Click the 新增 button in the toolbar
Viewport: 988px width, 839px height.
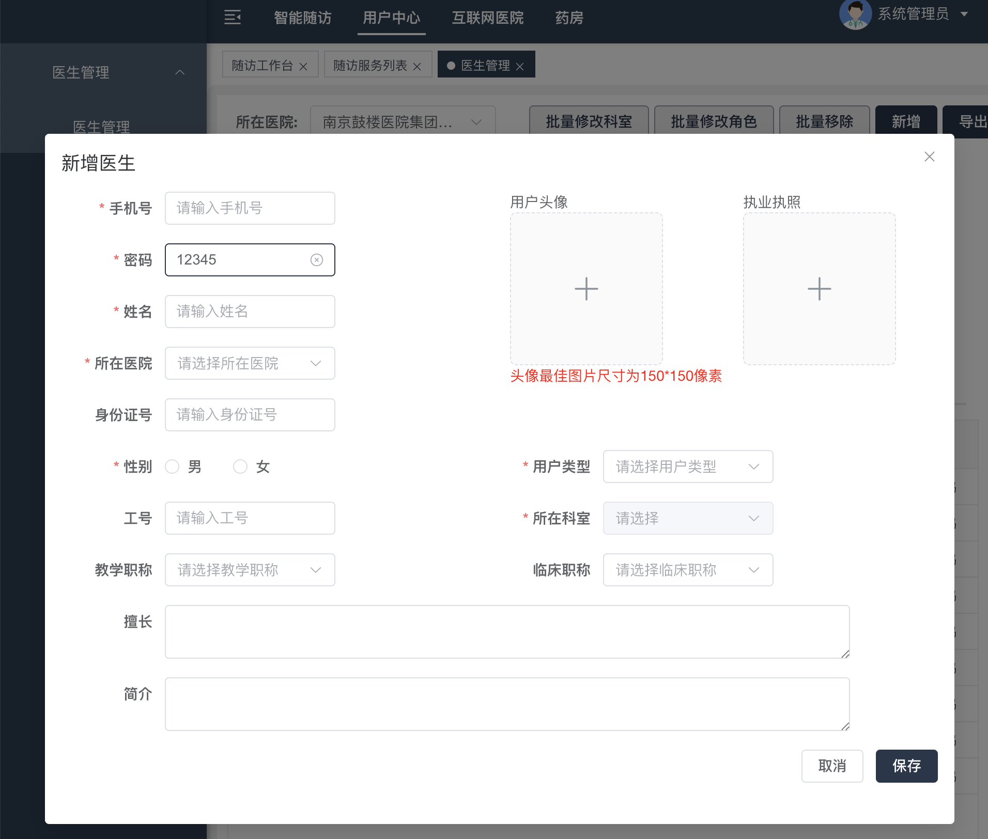pos(906,121)
